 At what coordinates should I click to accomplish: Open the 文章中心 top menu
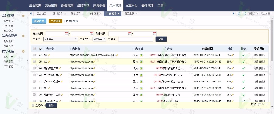pyautogui.click(x=131, y=5)
